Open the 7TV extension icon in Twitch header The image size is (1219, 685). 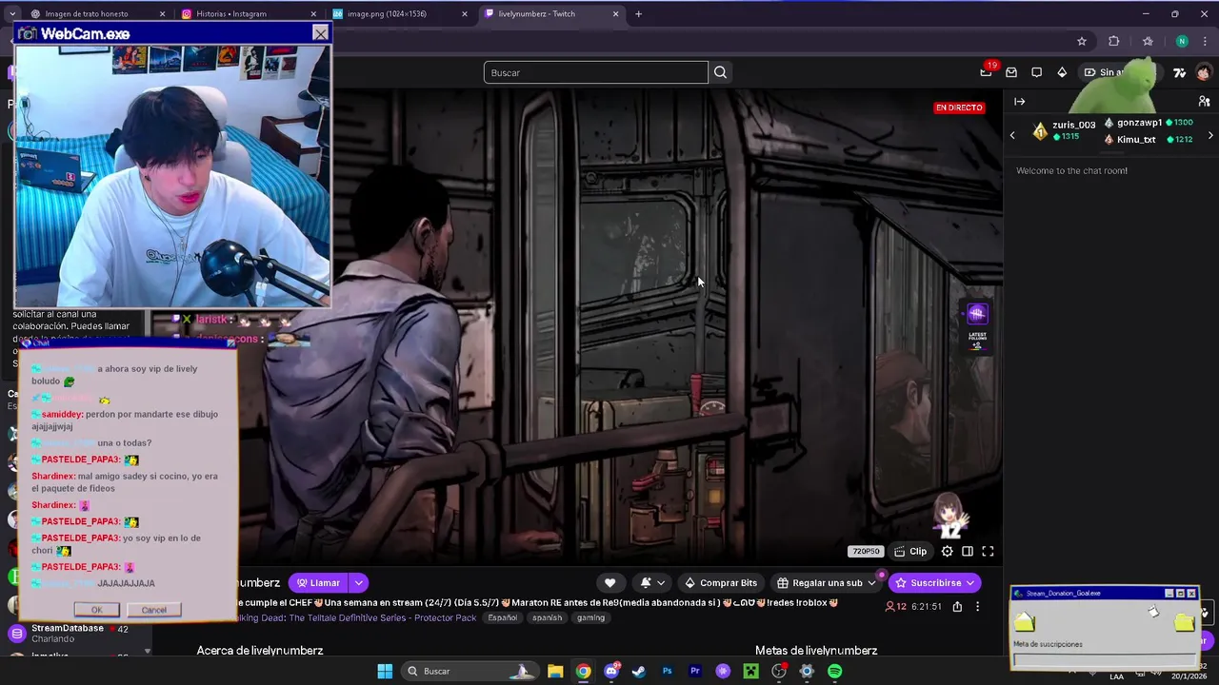pos(1179,72)
